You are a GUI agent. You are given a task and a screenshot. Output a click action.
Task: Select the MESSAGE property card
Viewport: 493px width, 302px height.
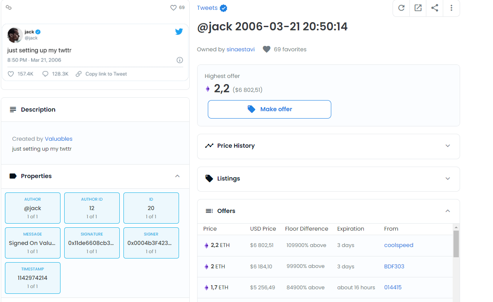point(33,243)
